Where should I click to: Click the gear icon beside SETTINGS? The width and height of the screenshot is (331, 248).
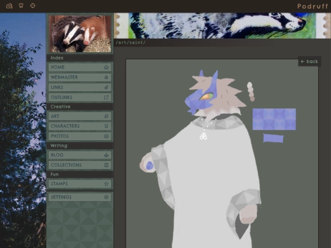pos(106,197)
